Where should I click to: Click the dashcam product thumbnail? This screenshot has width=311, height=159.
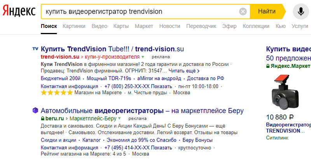point(285,92)
